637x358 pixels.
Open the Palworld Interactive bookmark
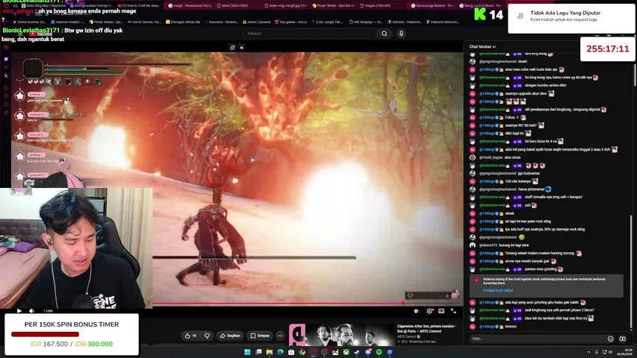pos(444,22)
